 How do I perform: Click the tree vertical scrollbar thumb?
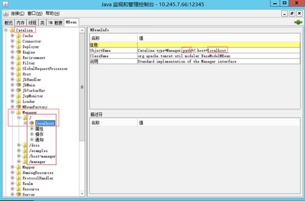coord(82,87)
